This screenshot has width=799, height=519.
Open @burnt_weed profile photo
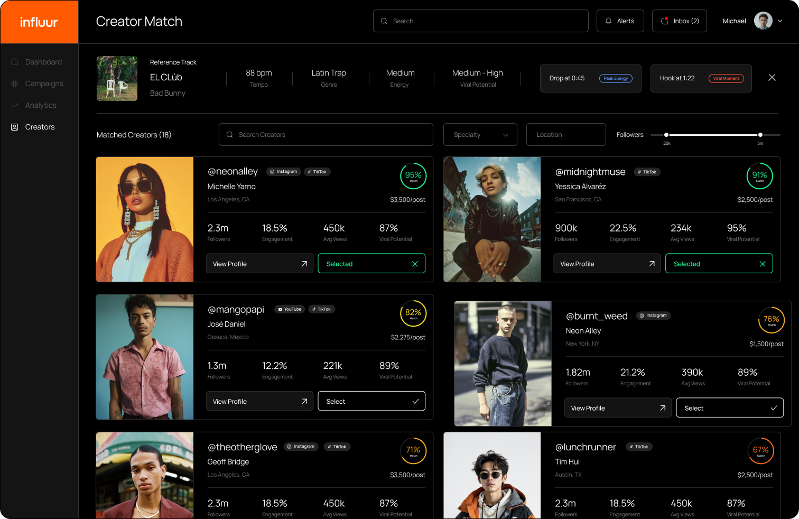(x=503, y=364)
